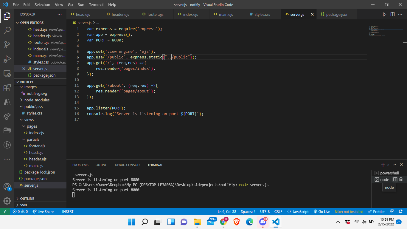
Task: Collapse the OPEN EDITORS section
Action: tap(17, 23)
